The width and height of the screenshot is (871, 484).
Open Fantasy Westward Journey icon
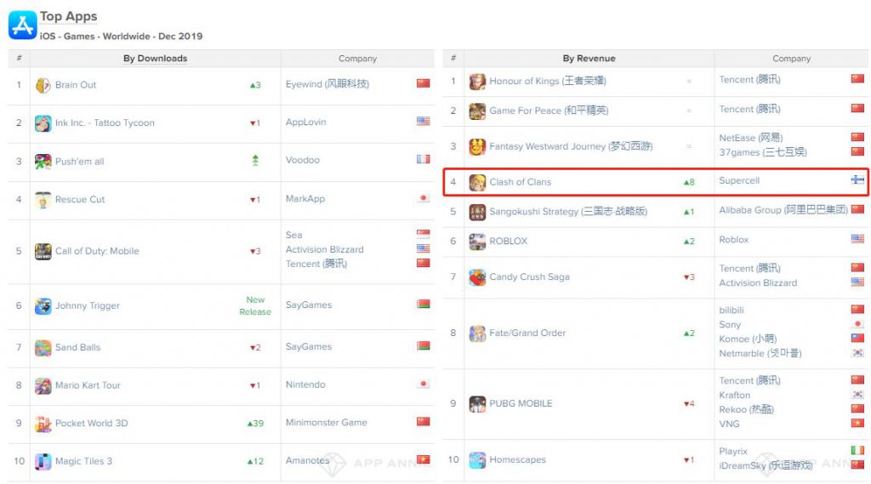477,146
